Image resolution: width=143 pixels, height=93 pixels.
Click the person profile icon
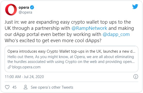26,87
